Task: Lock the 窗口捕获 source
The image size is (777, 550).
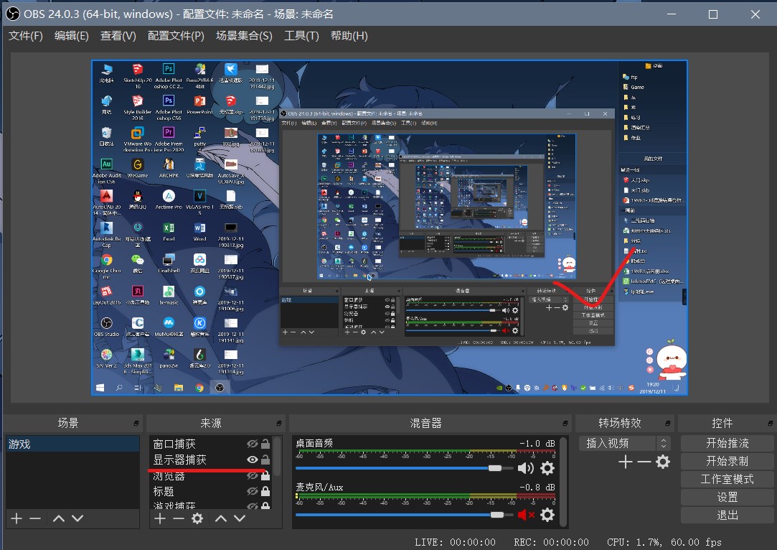Action: click(x=265, y=444)
